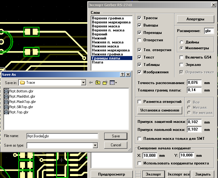Click the Расширение extension field
The image size is (218, 178).
coord(209,31)
